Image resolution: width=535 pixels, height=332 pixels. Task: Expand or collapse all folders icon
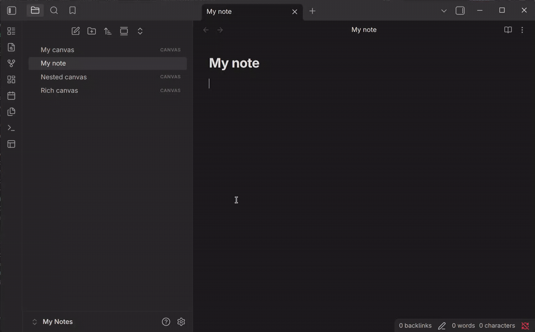140,31
